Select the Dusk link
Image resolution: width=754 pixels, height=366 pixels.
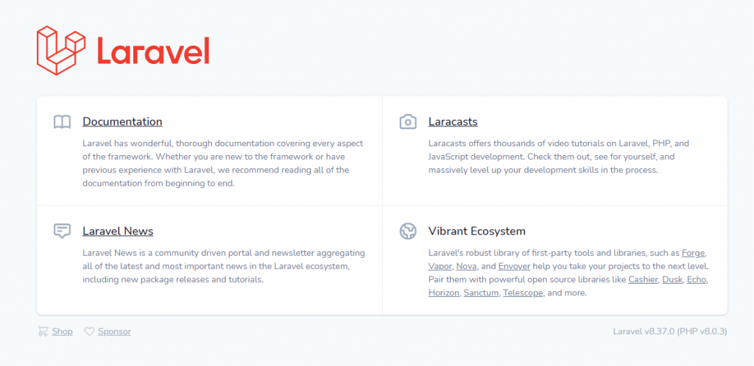672,280
